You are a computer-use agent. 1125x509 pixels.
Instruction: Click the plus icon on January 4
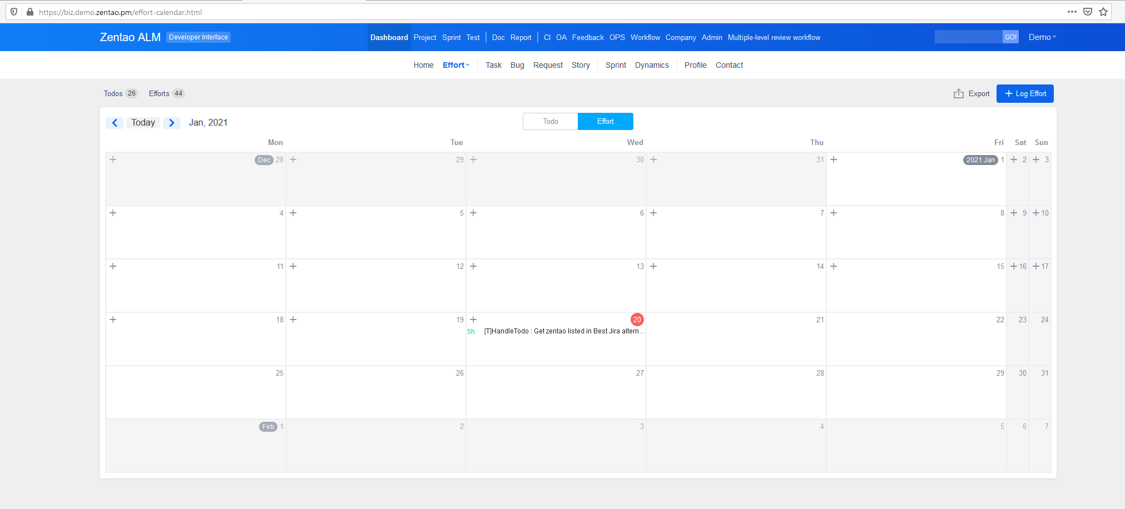113,213
